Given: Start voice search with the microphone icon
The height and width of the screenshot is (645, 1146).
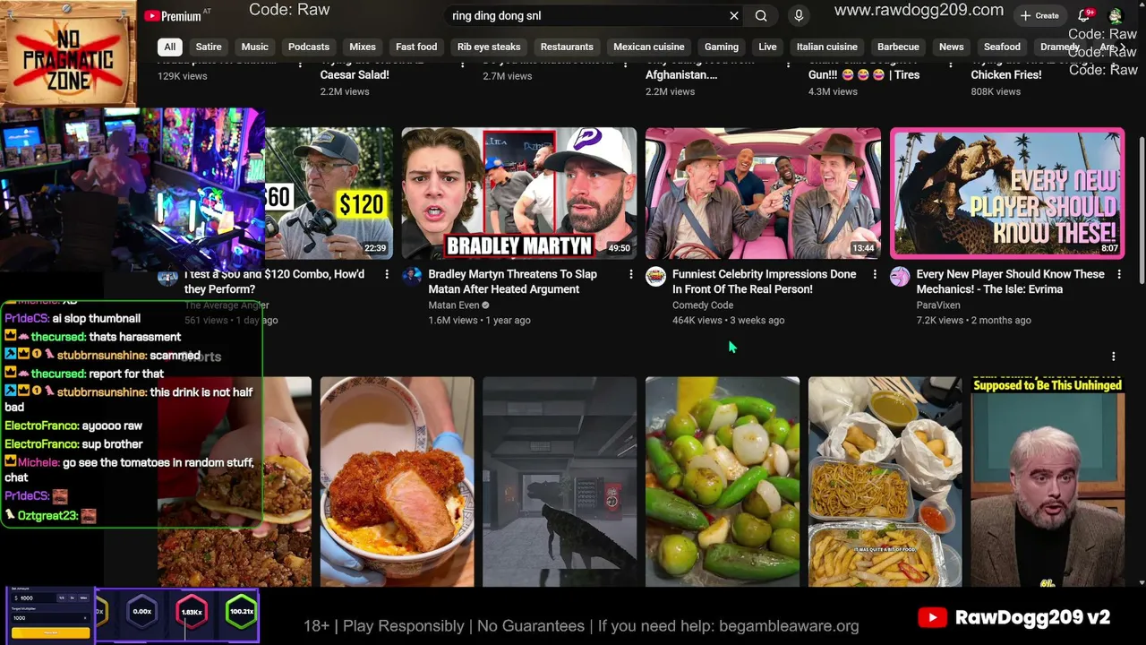Looking at the screenshot, I should (799, 15).
